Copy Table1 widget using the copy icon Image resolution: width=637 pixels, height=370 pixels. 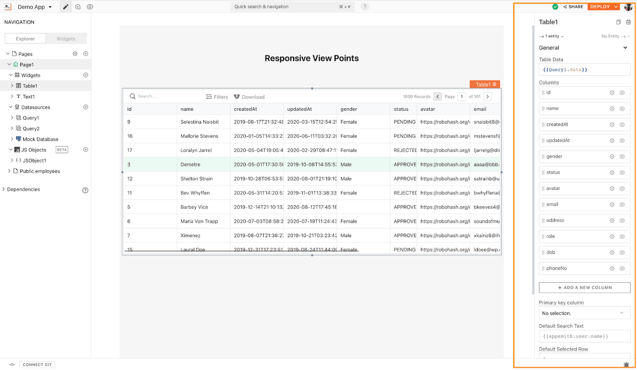(x=618, y=22)
